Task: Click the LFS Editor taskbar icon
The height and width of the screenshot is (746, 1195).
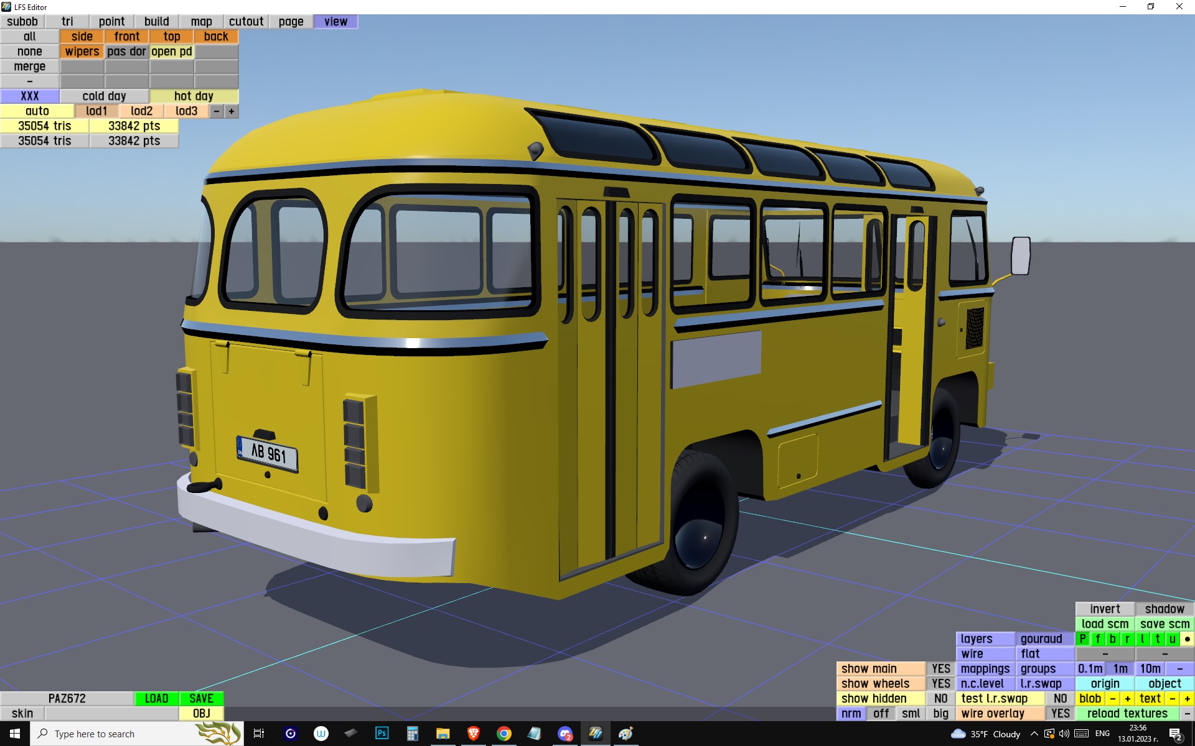Action: (x=595, y=734)
